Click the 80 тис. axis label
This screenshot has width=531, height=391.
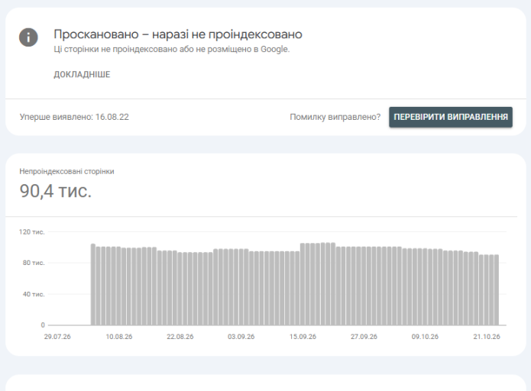34,263
